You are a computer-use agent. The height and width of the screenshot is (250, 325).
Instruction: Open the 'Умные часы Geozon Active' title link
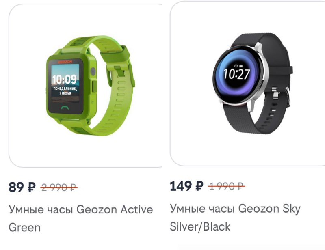tap(81, 209)
